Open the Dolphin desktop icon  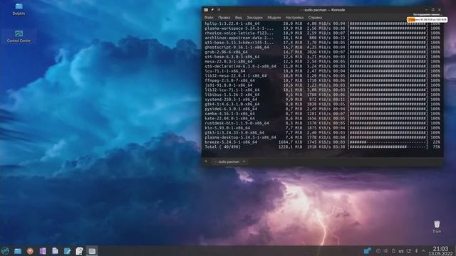tap(19, 9)
